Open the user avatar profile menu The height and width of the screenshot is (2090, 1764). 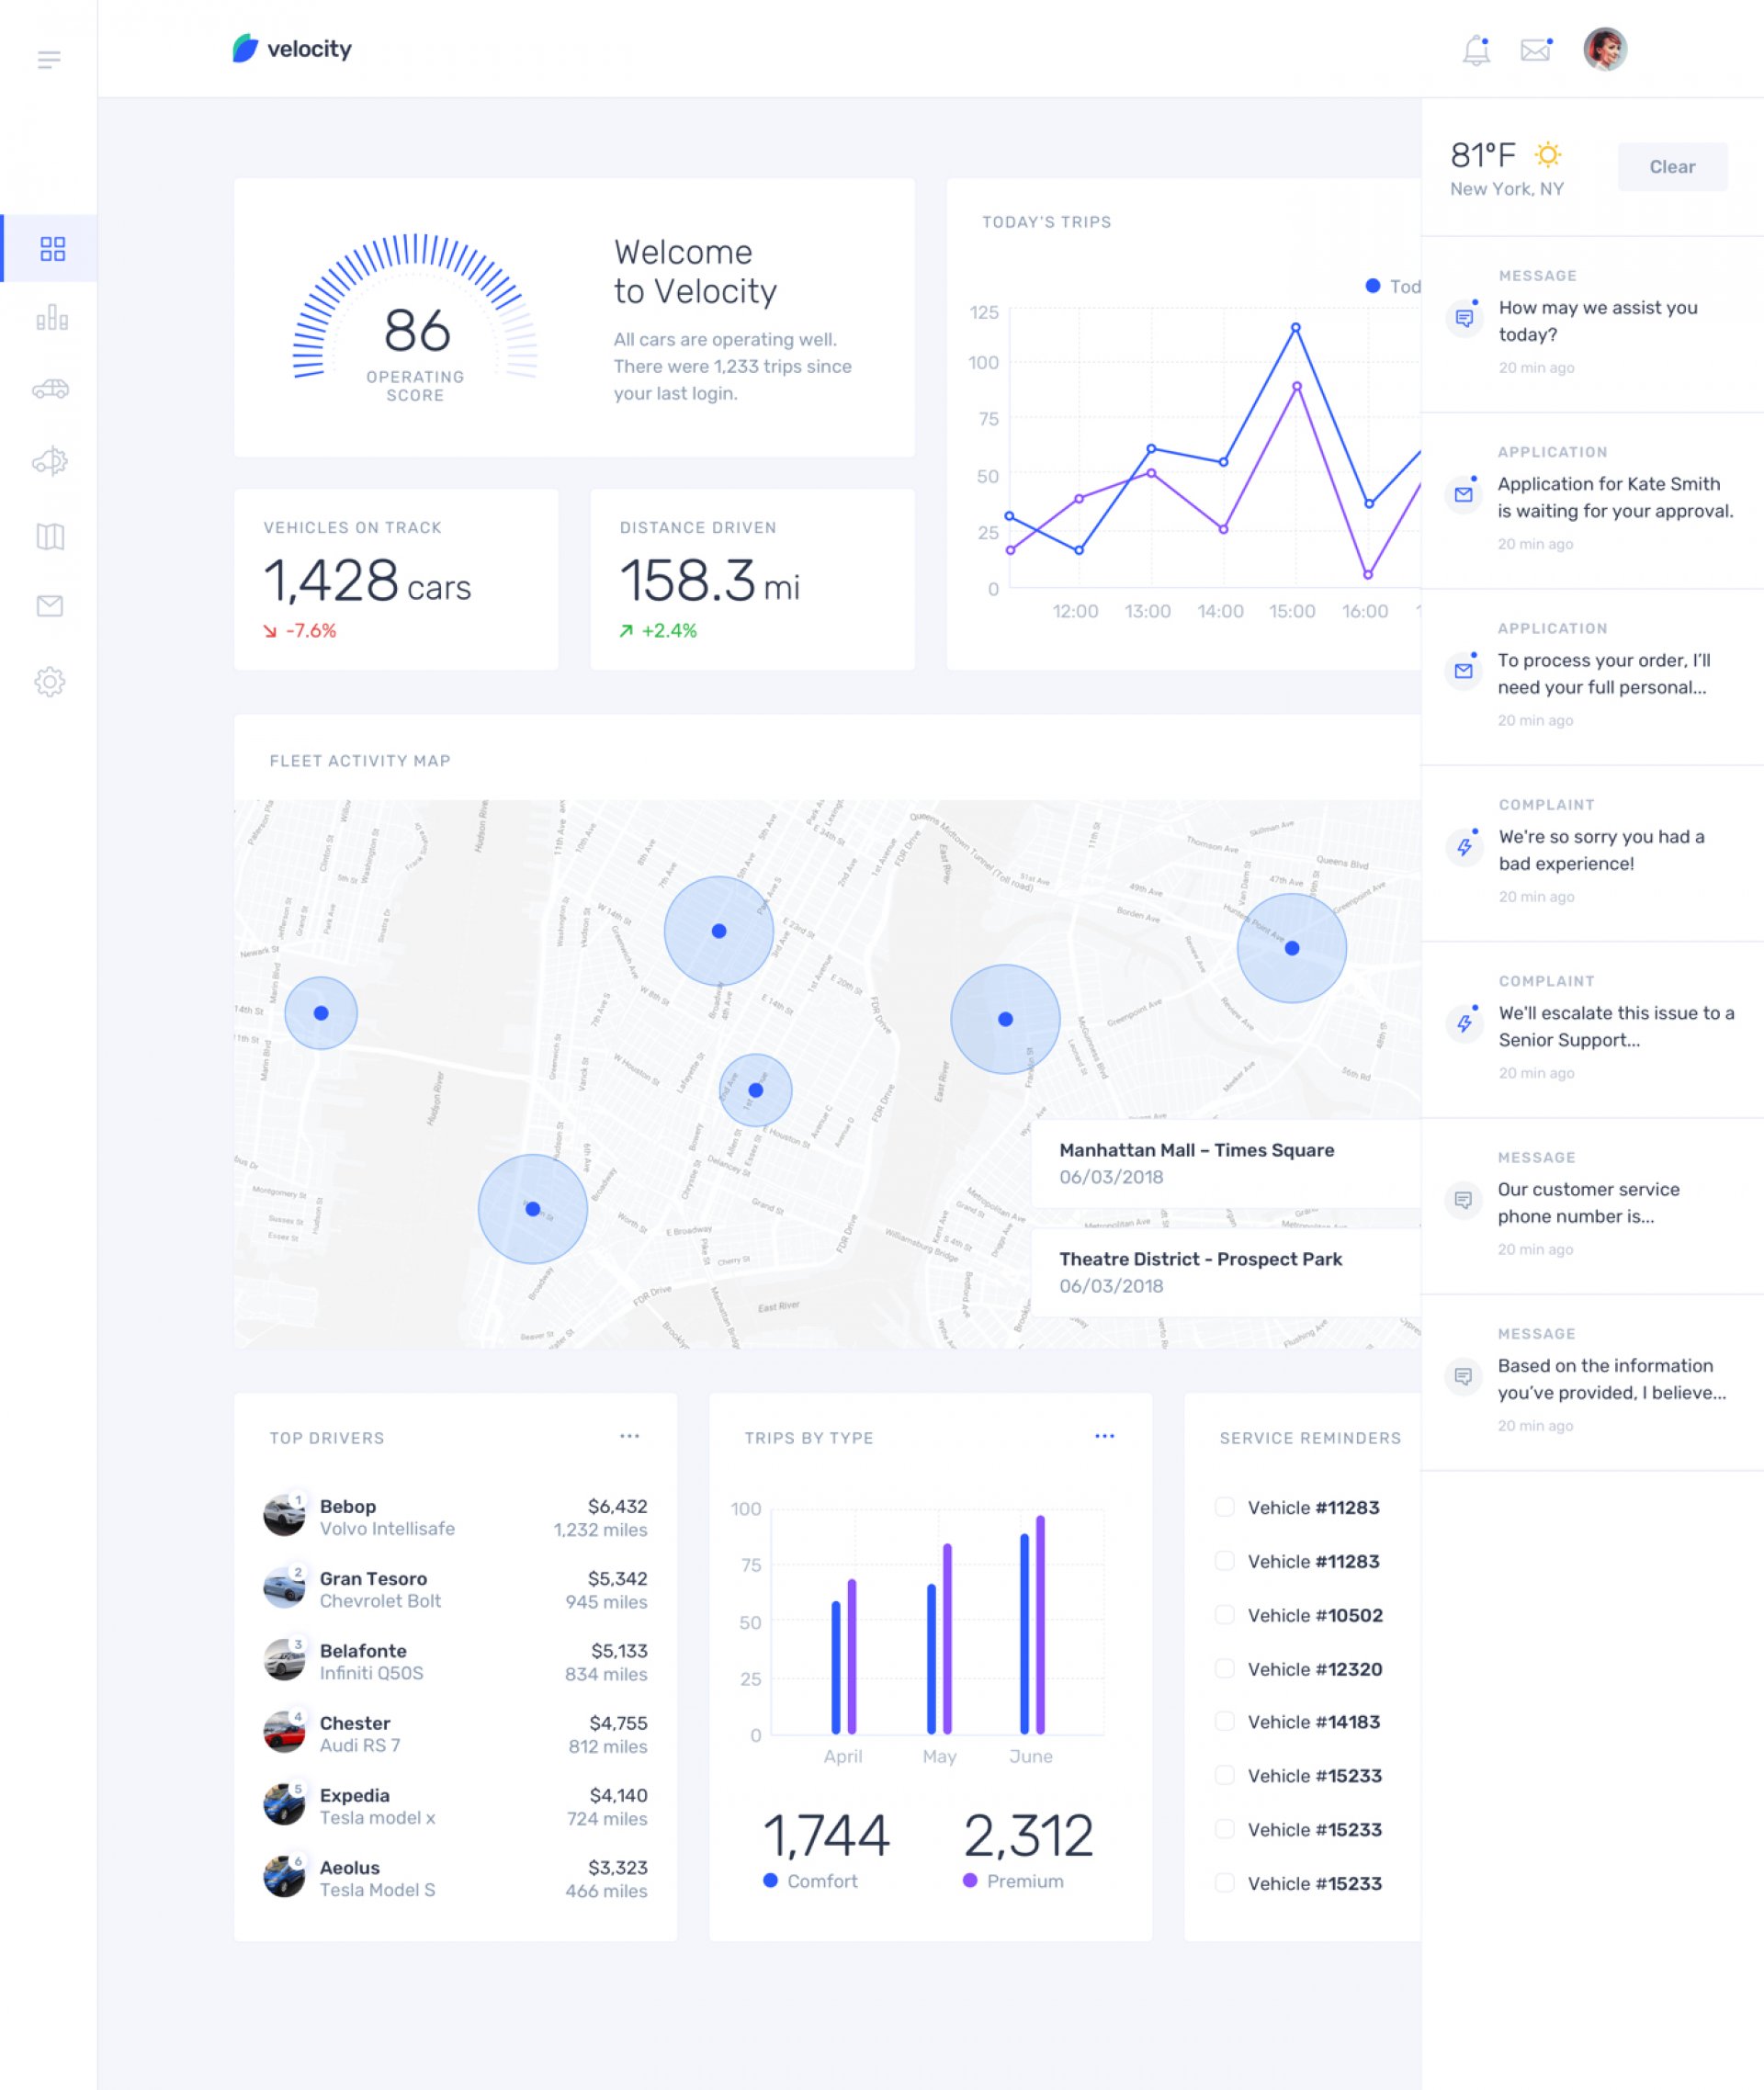pos(1604,49)
